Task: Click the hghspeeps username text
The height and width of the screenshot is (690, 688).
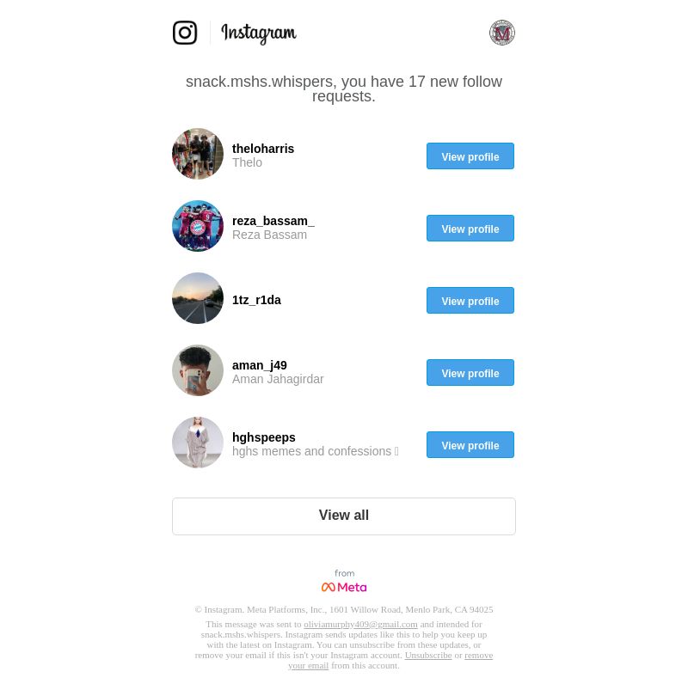Action: (264, 437)
